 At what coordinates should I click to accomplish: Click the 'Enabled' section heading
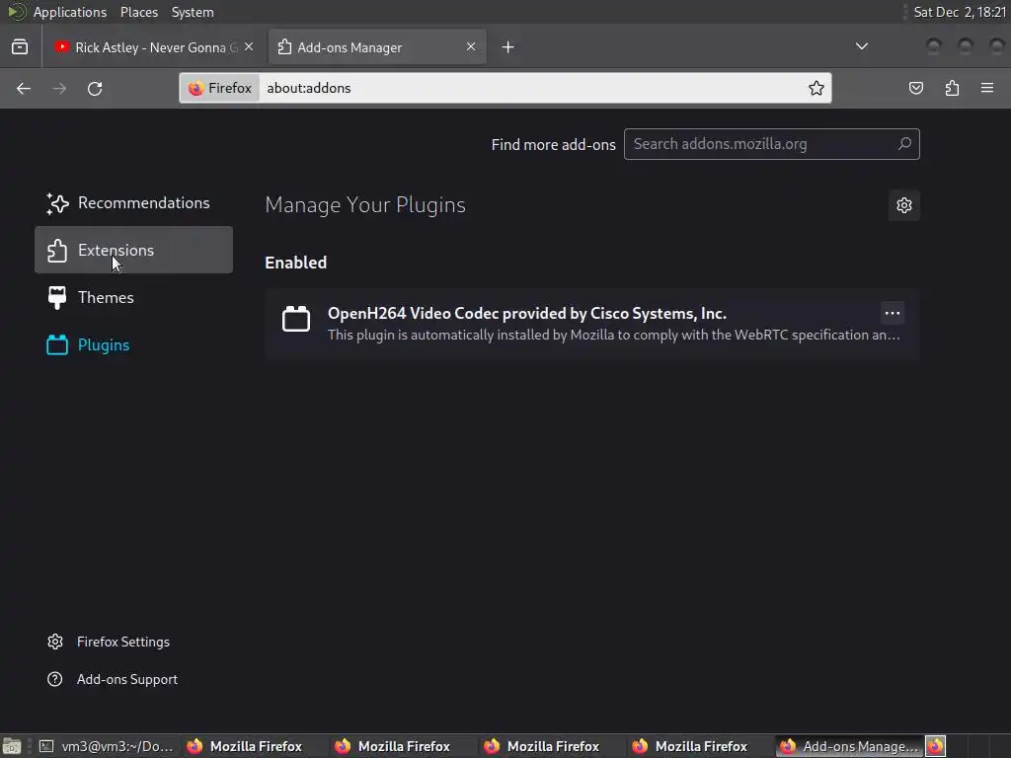click(x=296, y=263)
